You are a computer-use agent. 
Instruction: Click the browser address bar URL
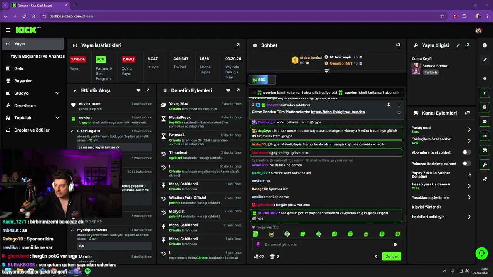[71, 16]
